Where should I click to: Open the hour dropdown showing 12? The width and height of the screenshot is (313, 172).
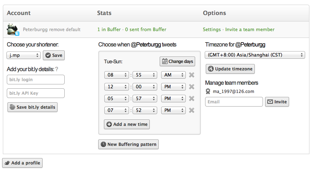[116, 87]
